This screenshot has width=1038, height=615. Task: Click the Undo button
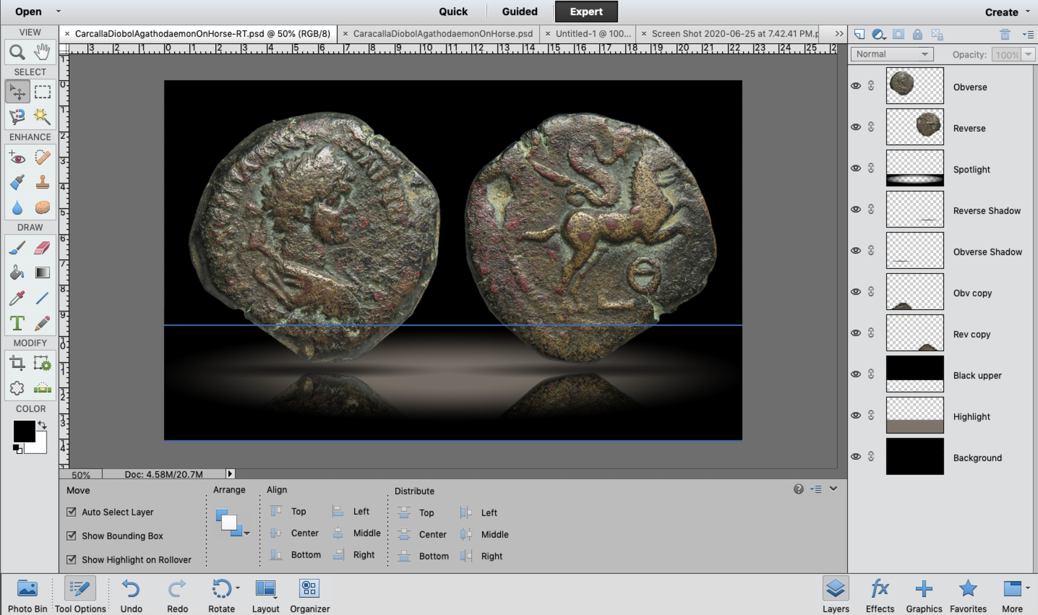point(131,593)
